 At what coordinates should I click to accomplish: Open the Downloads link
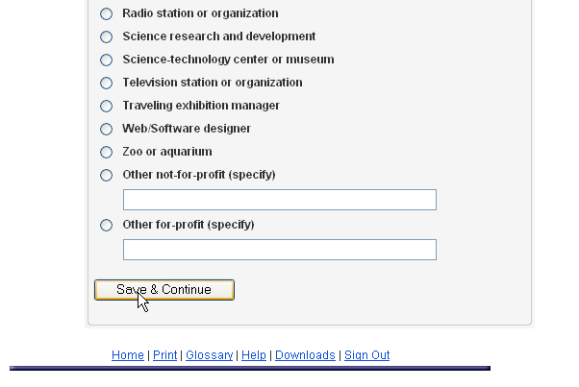pyautogui.click(x=305, y=355)
